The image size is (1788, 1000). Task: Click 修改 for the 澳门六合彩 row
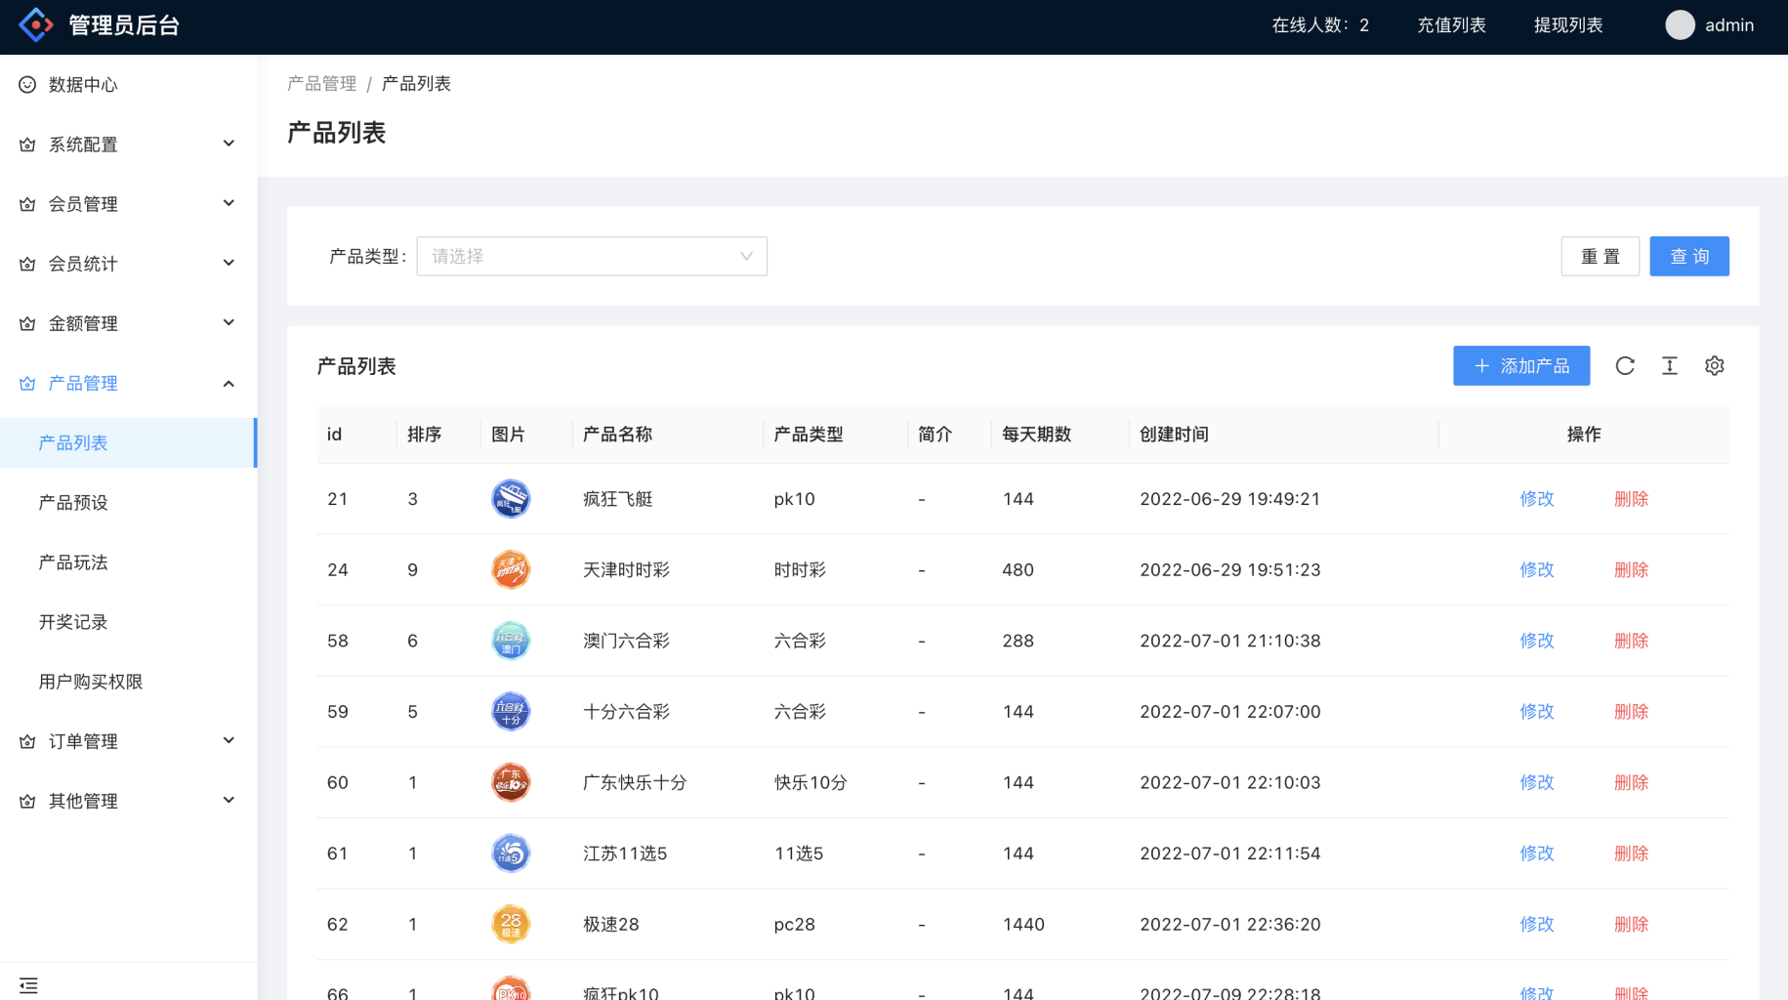click(1536, 641)
